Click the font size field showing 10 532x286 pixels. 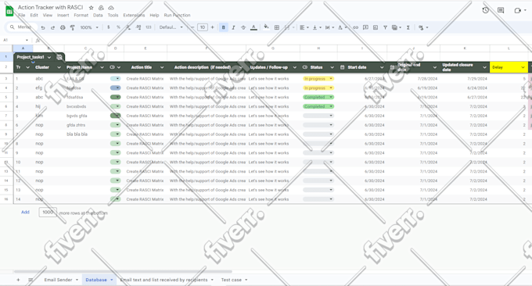[202, 27]
